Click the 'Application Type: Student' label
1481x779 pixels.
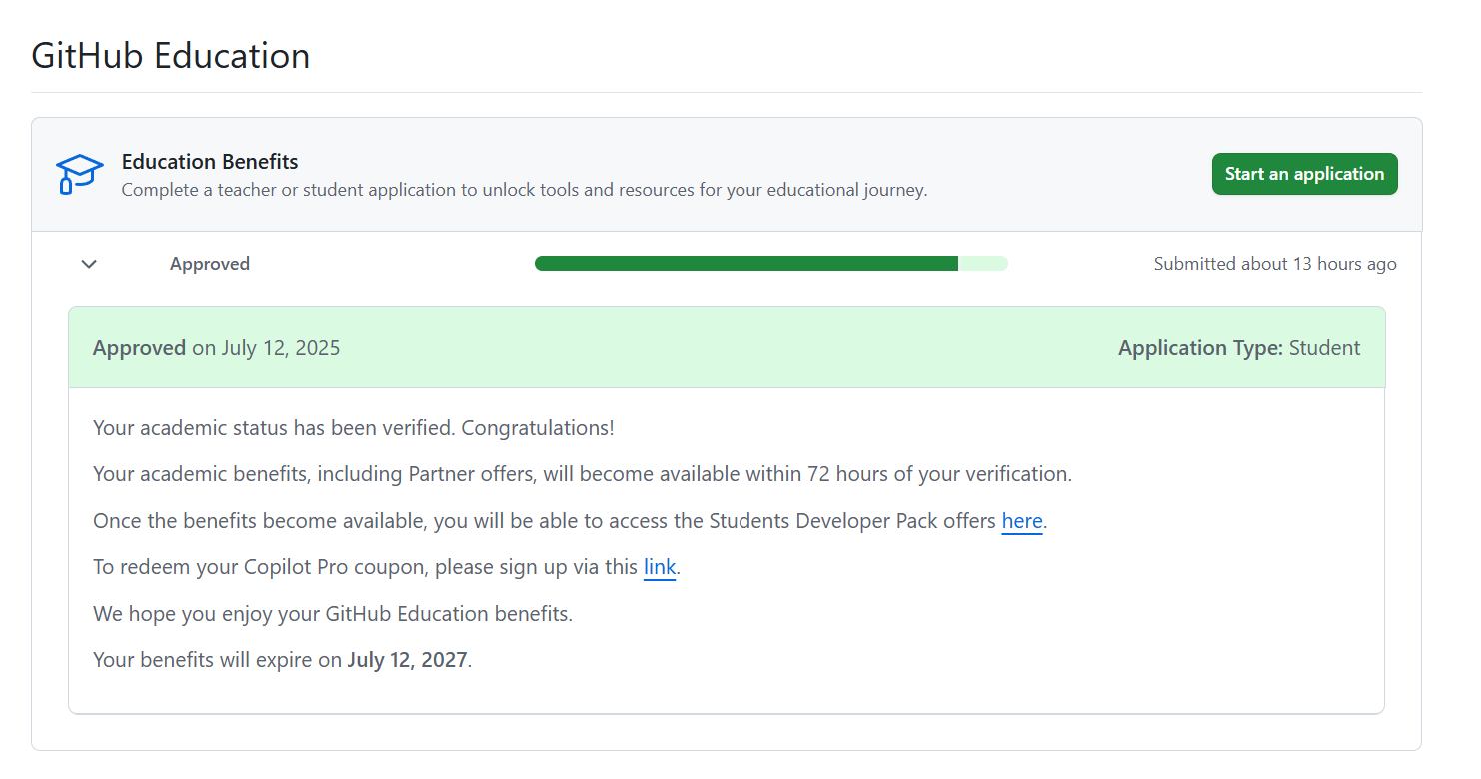[1239, 348]
